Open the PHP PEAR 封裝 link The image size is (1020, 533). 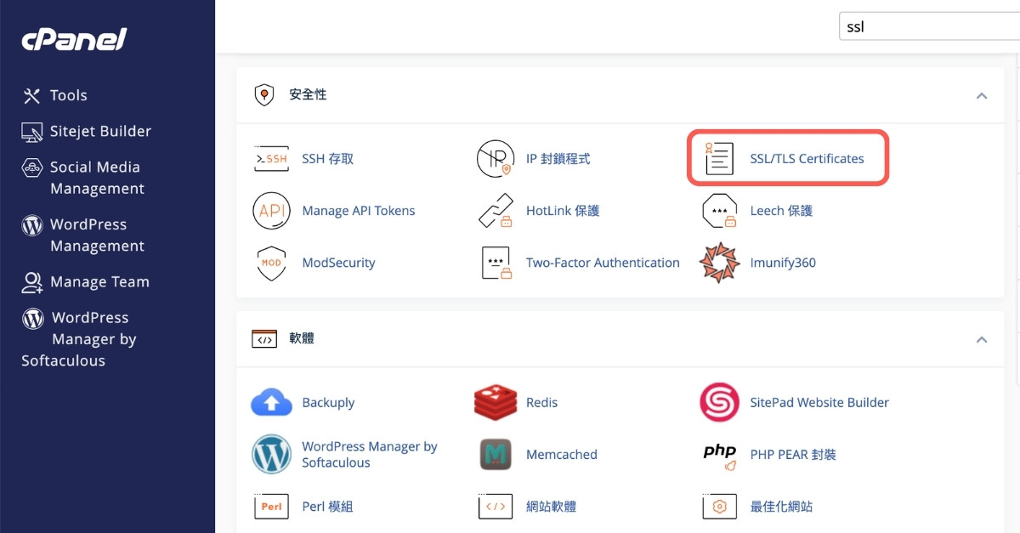(793, 455)
